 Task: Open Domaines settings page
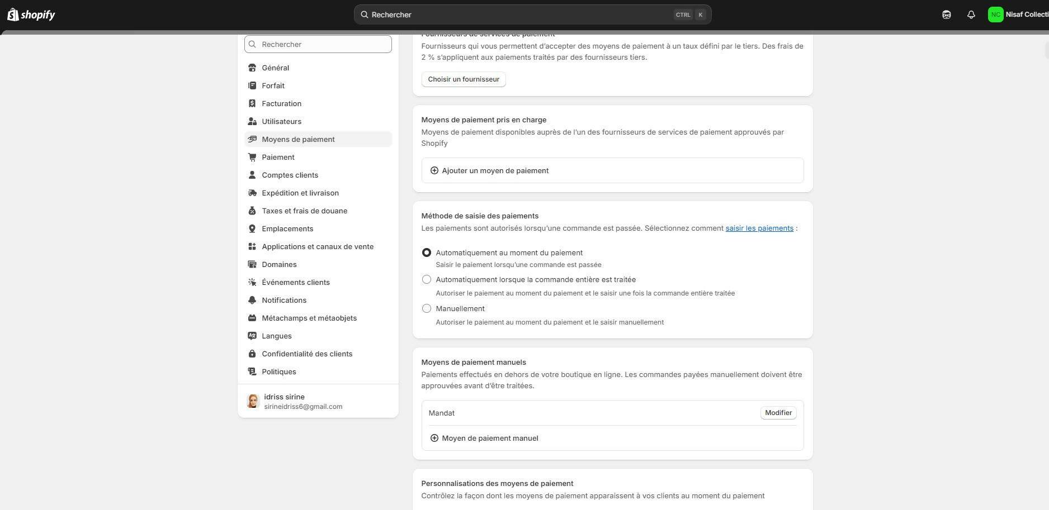(x=279, y=265)
